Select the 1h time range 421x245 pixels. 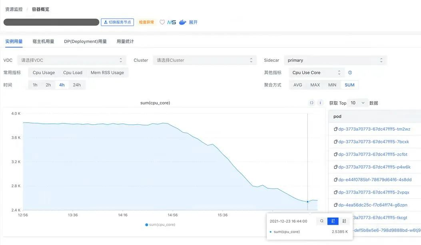click(35, 85)
